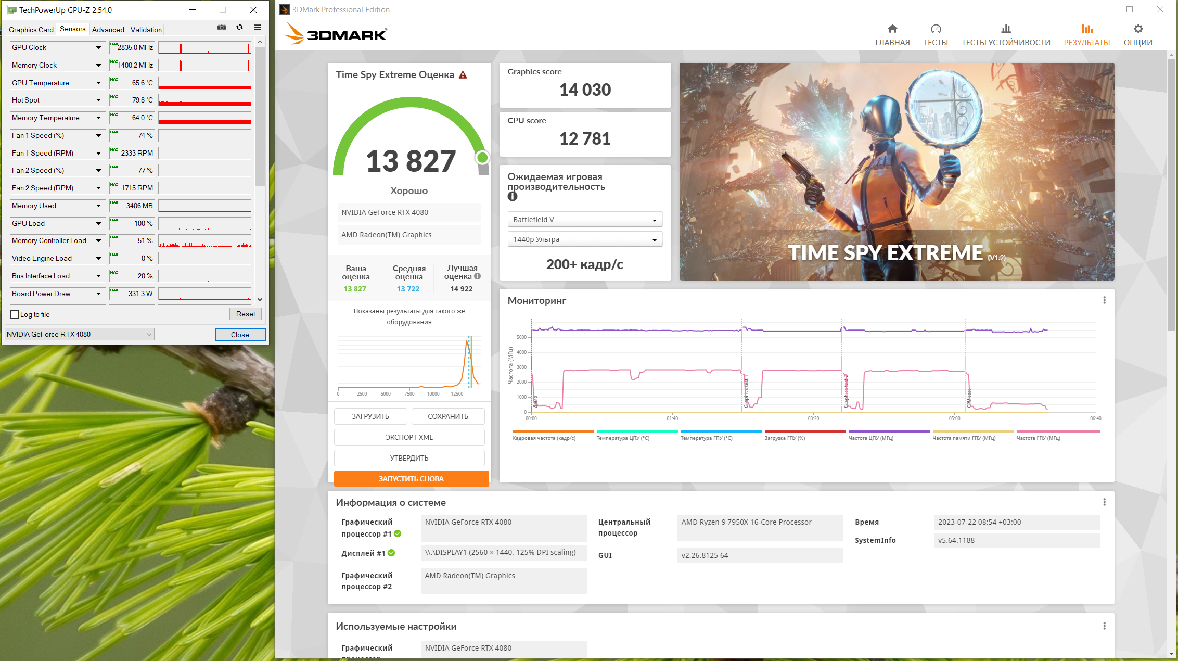Open monitoring panel three-dot menu

click(x=1104, y=300)
